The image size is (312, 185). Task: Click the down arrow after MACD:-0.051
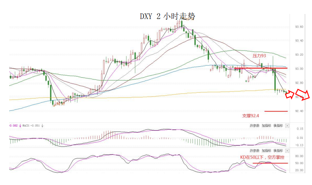pyautogui.click(x=43, y=126)
